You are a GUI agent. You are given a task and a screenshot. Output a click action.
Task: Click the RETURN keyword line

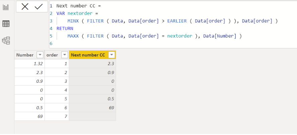[x=65, y=28]
